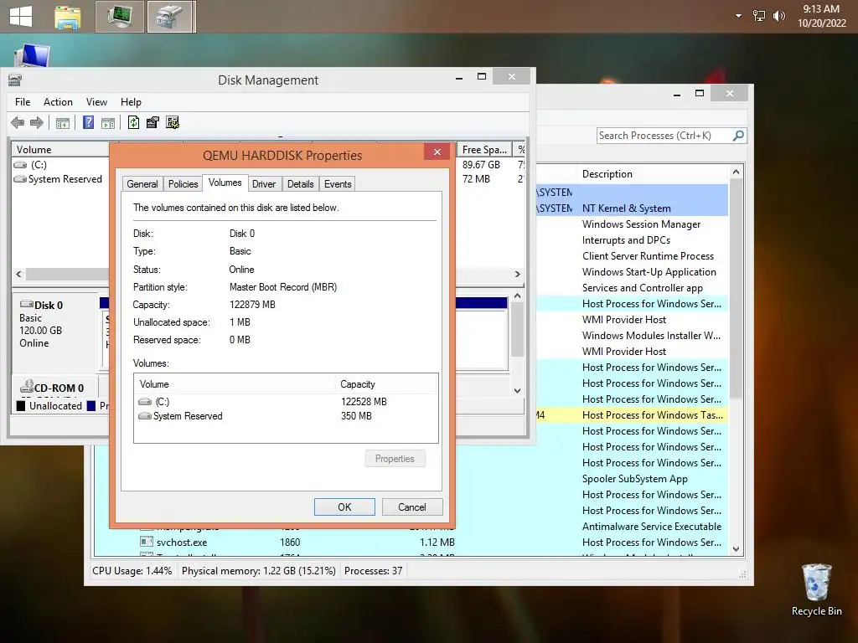Click the Properties toolbar icon in Disk Management
This screenshot has width=858, height=643.
[x=152, y=122]
